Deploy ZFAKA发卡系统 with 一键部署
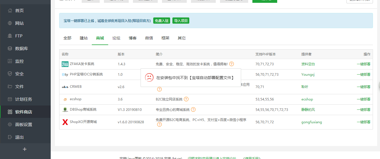This screenshot has height=159, width=380. (363, 64)
